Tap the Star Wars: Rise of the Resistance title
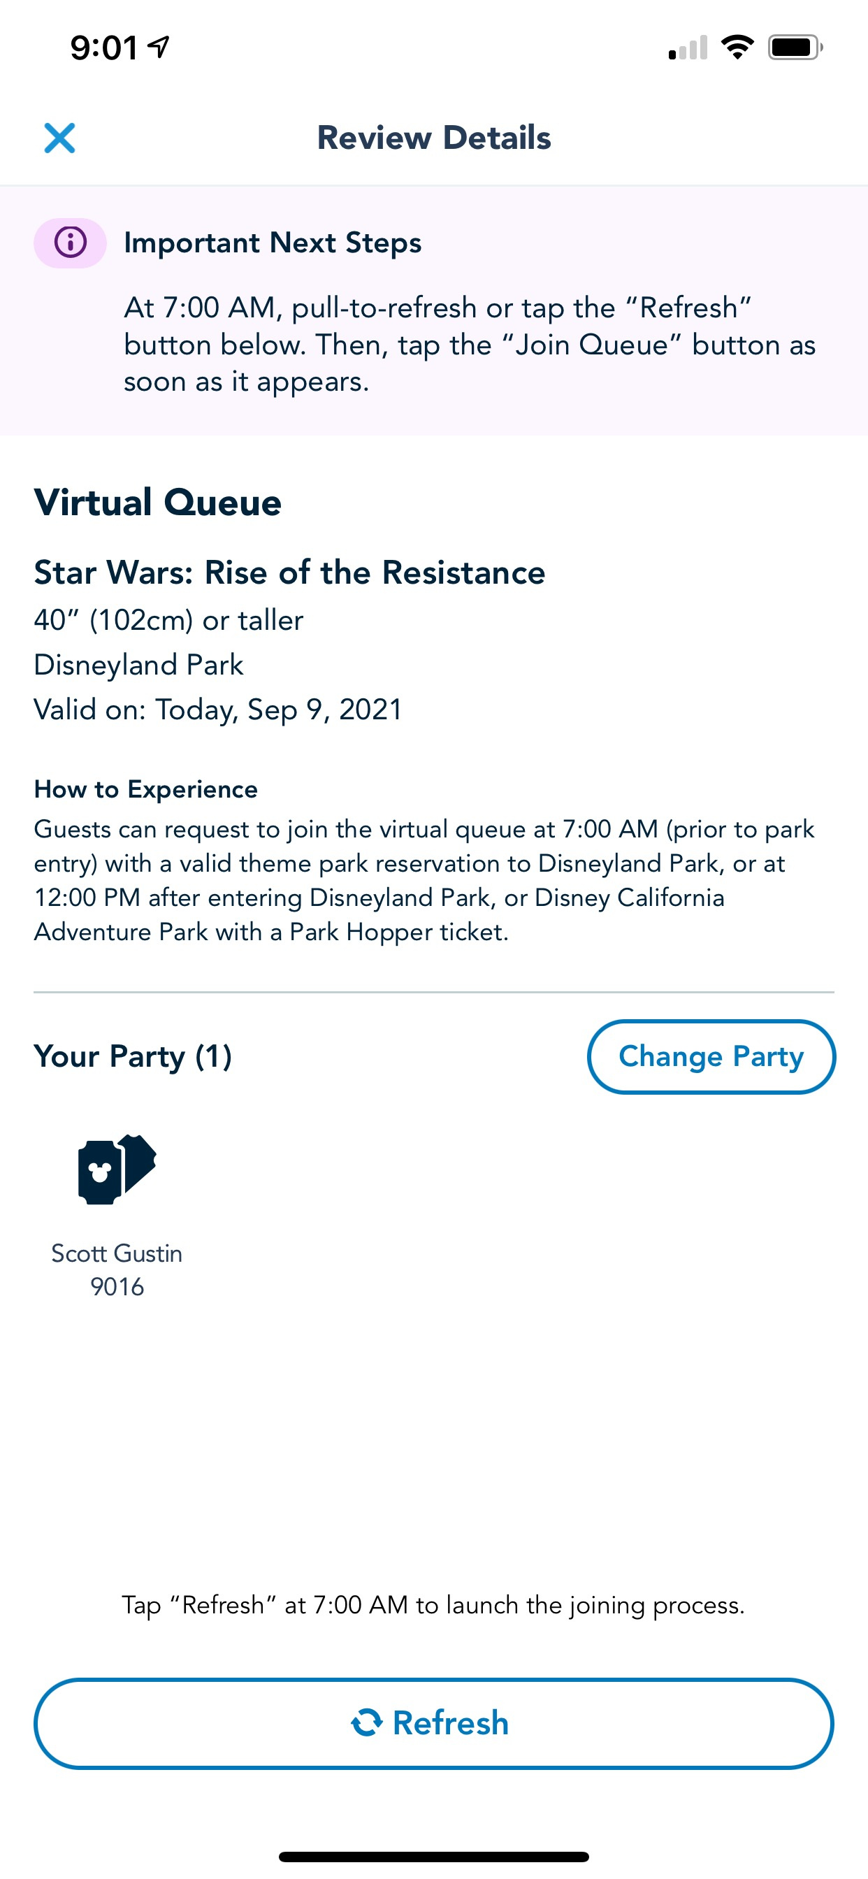Viewport: 868px width, 1879px height. pos(289,573)
